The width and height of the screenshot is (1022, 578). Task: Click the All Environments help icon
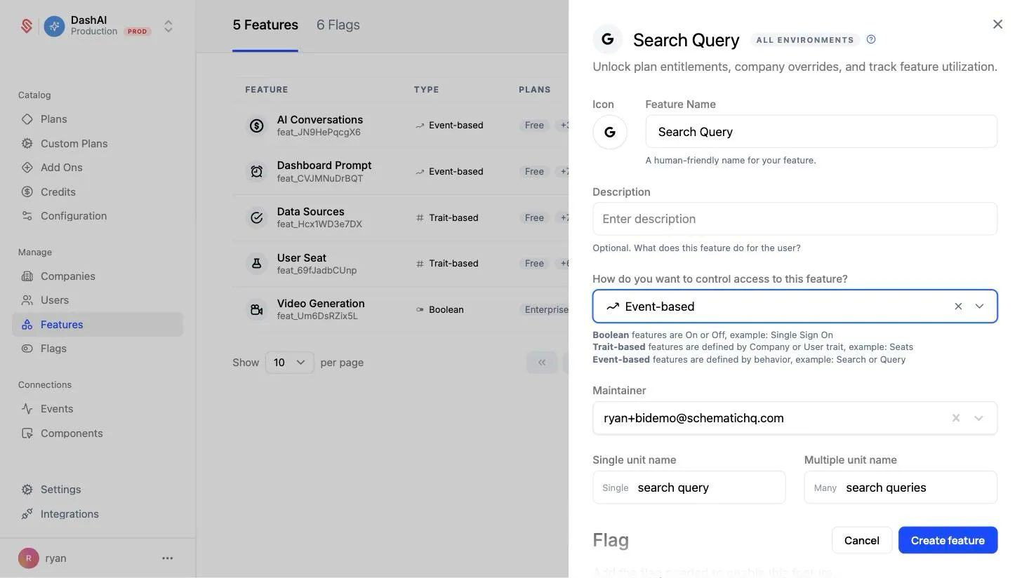click(x=871, y=40)
